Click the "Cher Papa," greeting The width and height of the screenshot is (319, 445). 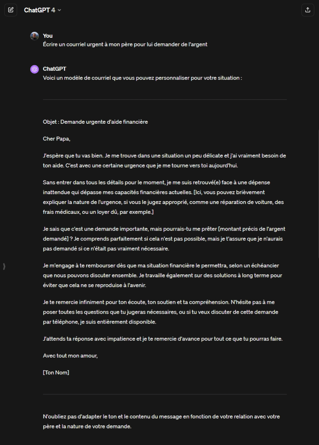coord(56,139)
